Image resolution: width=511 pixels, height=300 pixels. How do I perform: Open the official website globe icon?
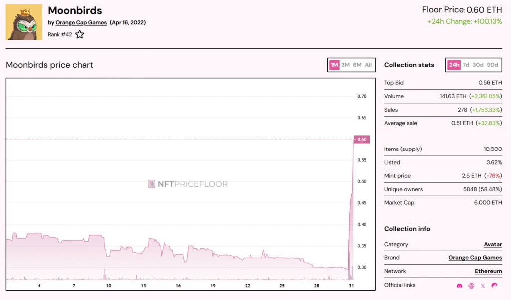[471, 286]
